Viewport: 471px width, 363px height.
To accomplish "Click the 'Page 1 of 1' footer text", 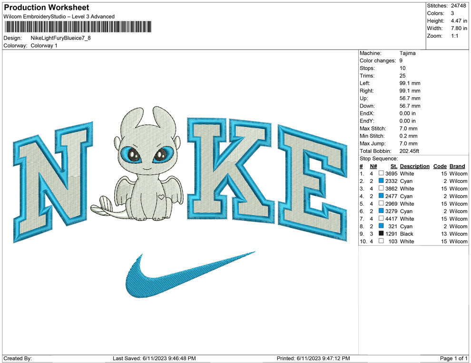I will point(453,358).
